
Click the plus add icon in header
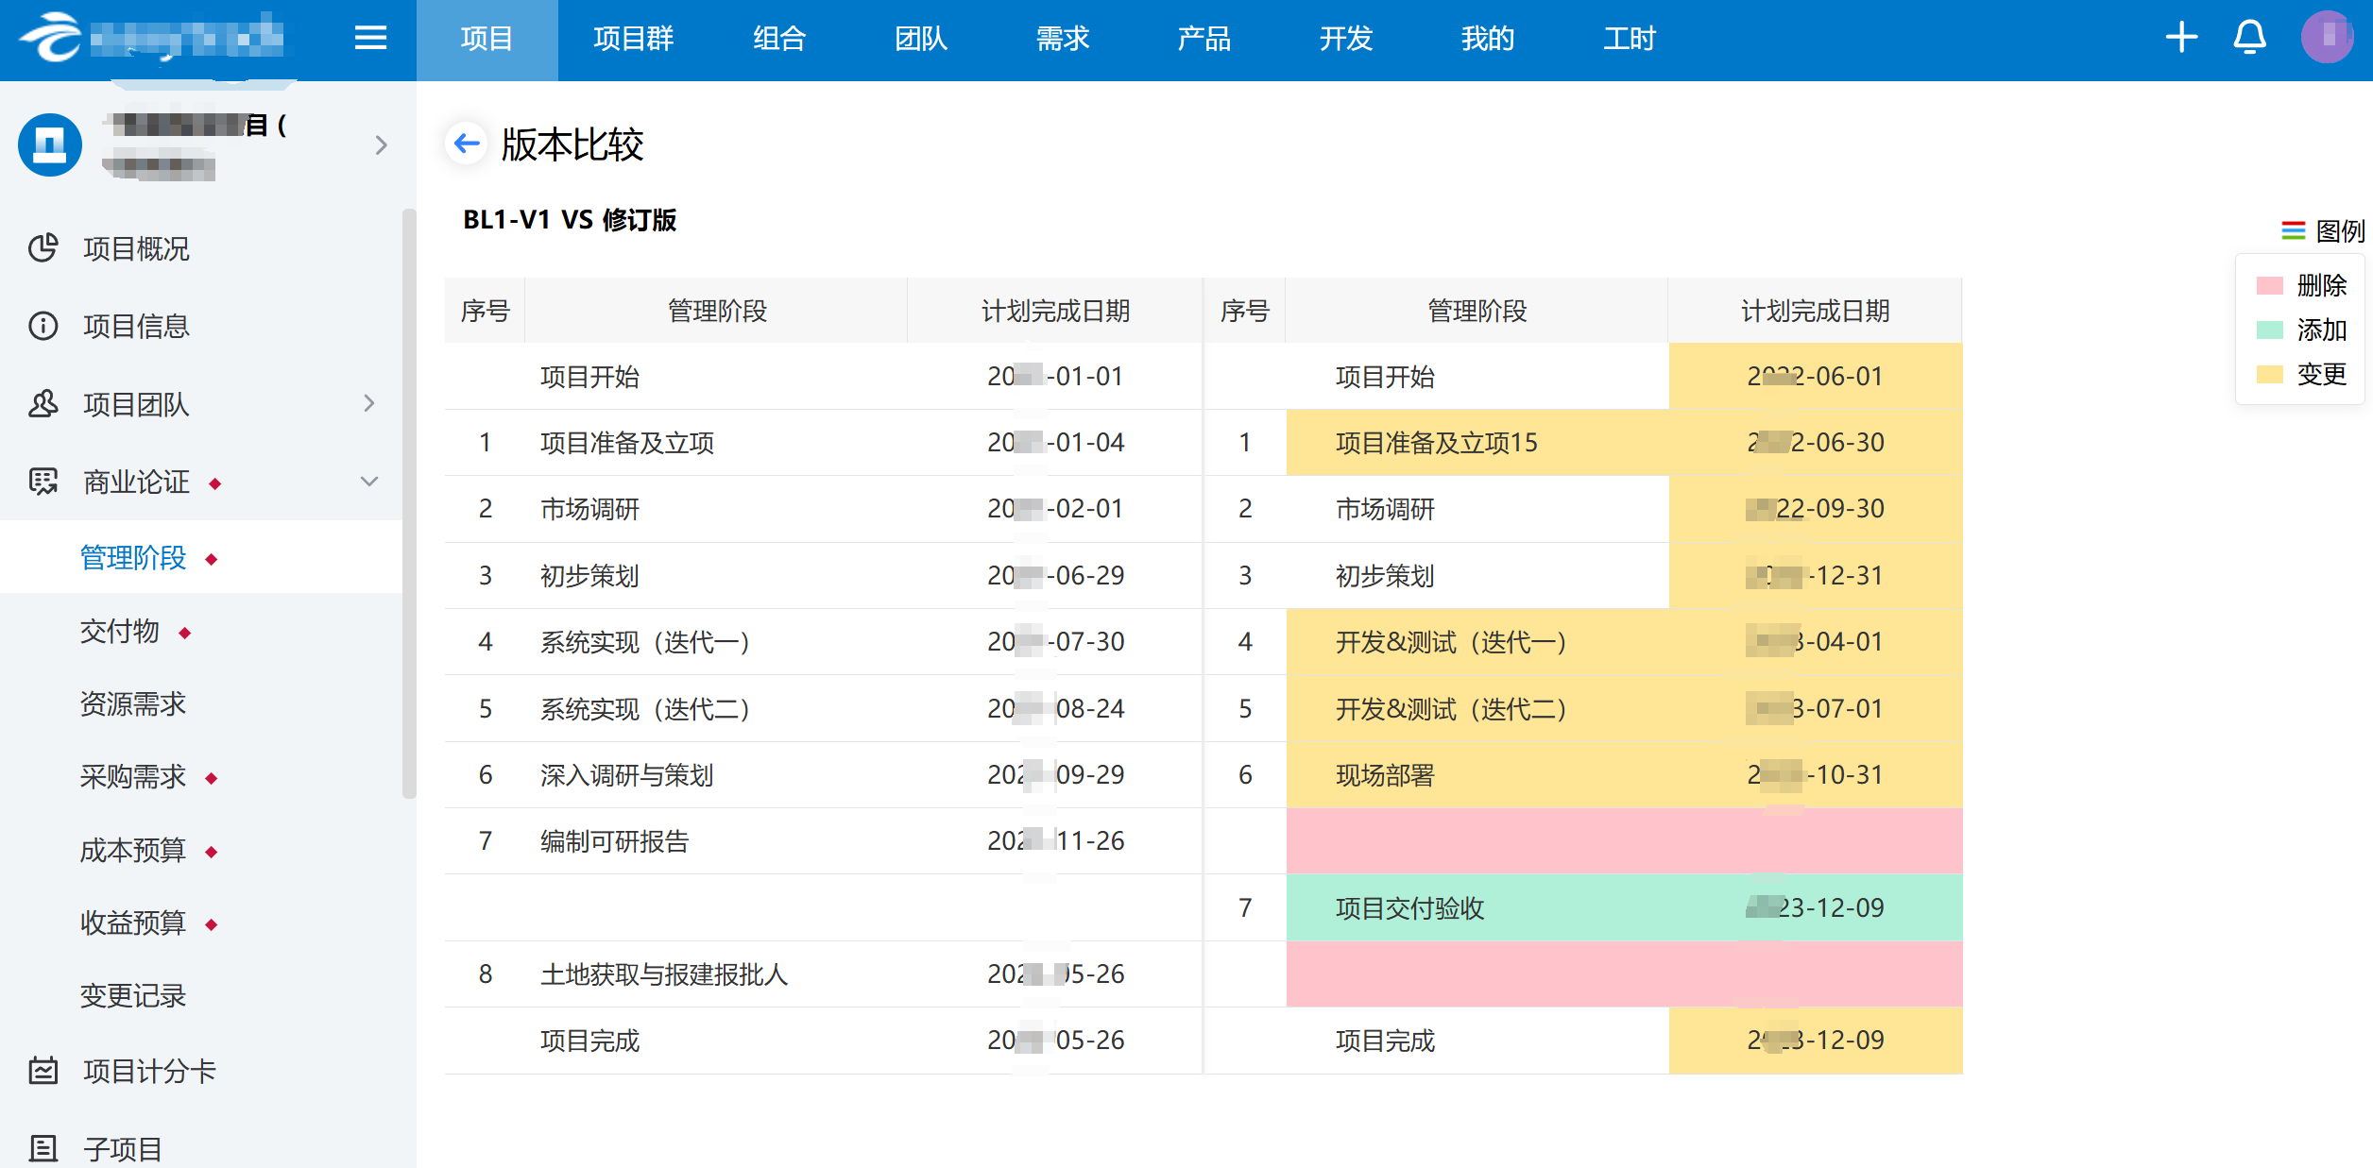pos(2181,38)
